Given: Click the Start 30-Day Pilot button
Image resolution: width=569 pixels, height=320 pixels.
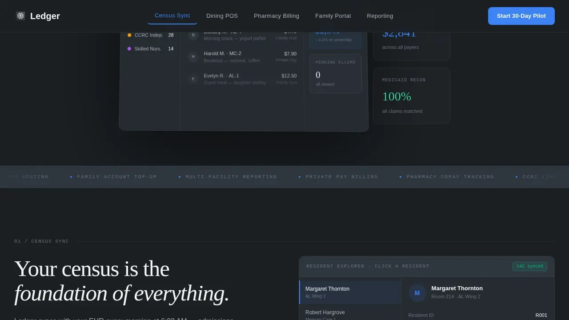Looking at the screenshot, I should (x=521, y=16).
